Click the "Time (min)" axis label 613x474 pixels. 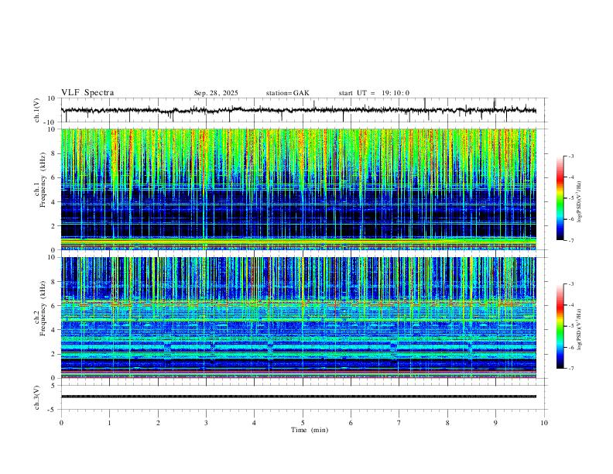pos(310,430)
